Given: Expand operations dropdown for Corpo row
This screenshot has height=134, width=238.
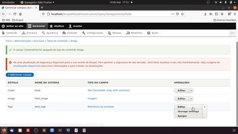Looking at the screenshot, I should coord(191,90).
